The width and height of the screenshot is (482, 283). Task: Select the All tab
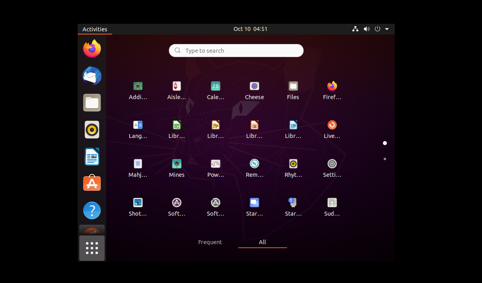coord(262,242)
